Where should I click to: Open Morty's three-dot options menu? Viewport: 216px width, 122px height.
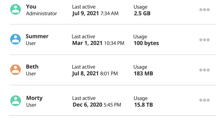tap(204, 100)
